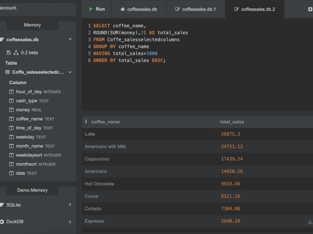Click the SQLite feather icon
Viewport: 313px width, 234px height.
(2, 205)
